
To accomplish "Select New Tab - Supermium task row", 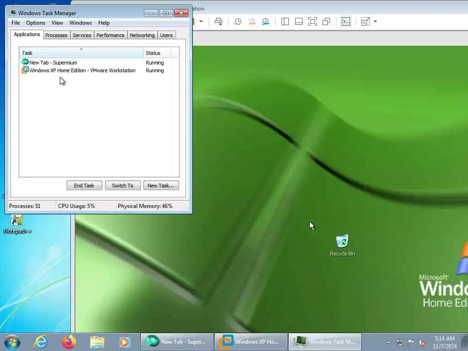I will (99, 63).
